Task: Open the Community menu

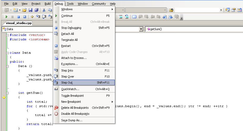Action: [x=99, y=4]
